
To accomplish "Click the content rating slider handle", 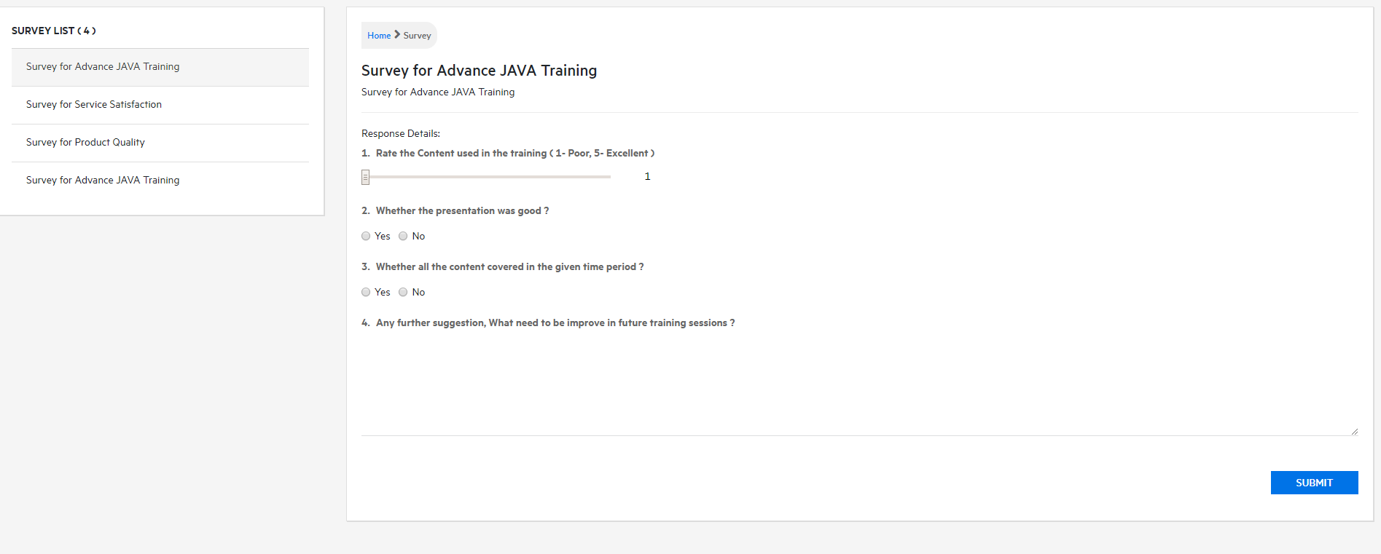I will (366, 177).
